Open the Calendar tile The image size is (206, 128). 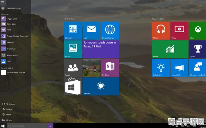pos(73,31)
